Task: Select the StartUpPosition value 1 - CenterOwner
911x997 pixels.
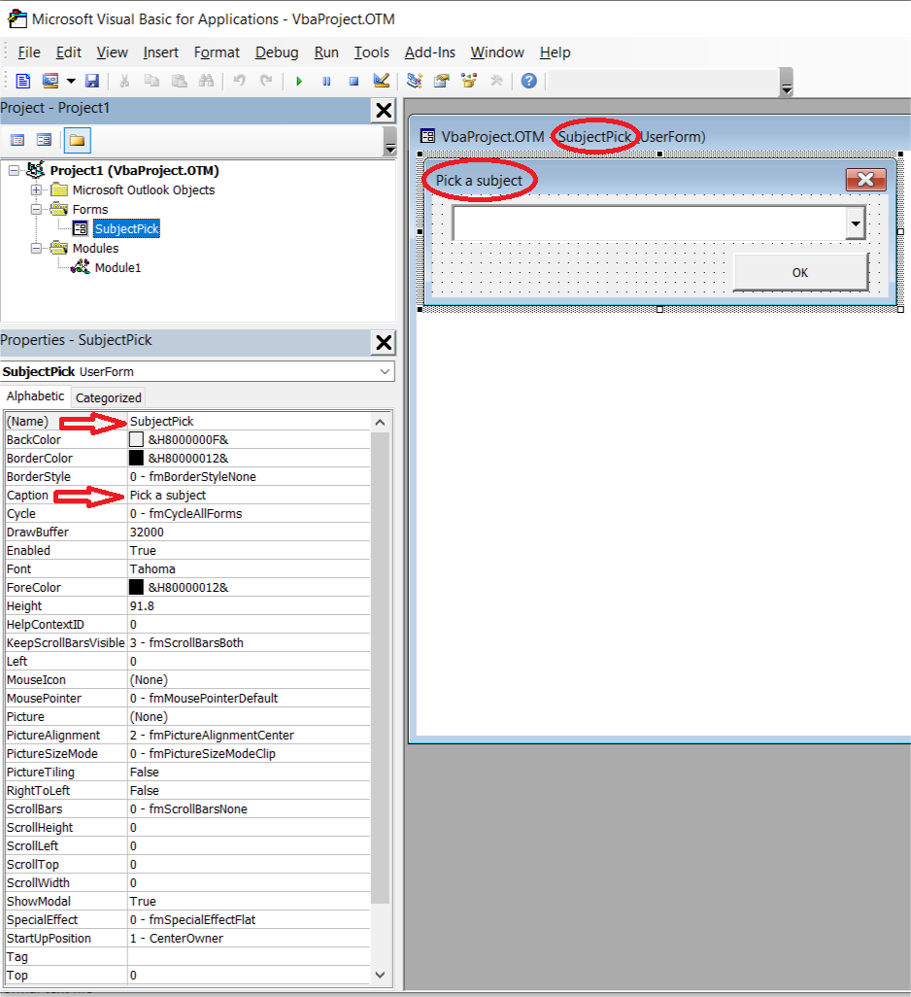Action: pyautogui.click(x=249, y=938)
